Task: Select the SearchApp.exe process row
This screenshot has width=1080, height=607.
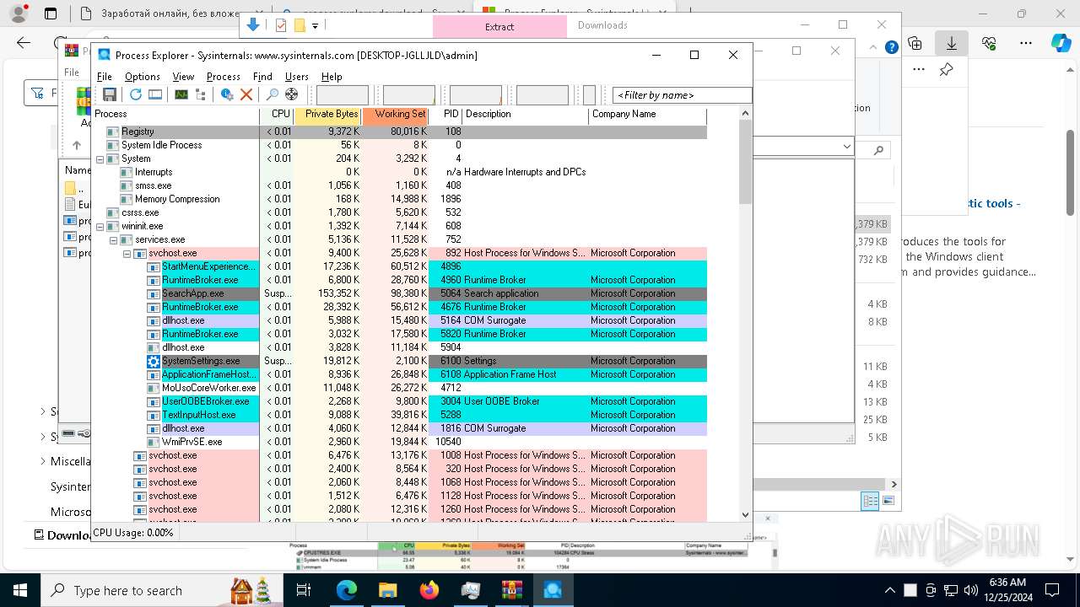Action: click(400, 293)
